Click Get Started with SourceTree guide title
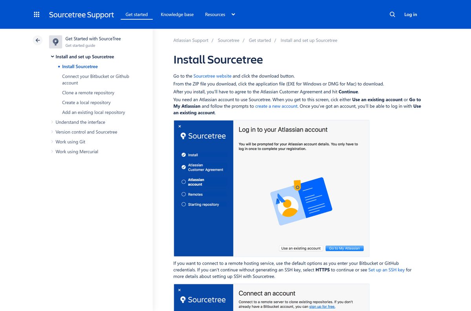Viewport: 471px width, 311px height. (x=93, y=39)
